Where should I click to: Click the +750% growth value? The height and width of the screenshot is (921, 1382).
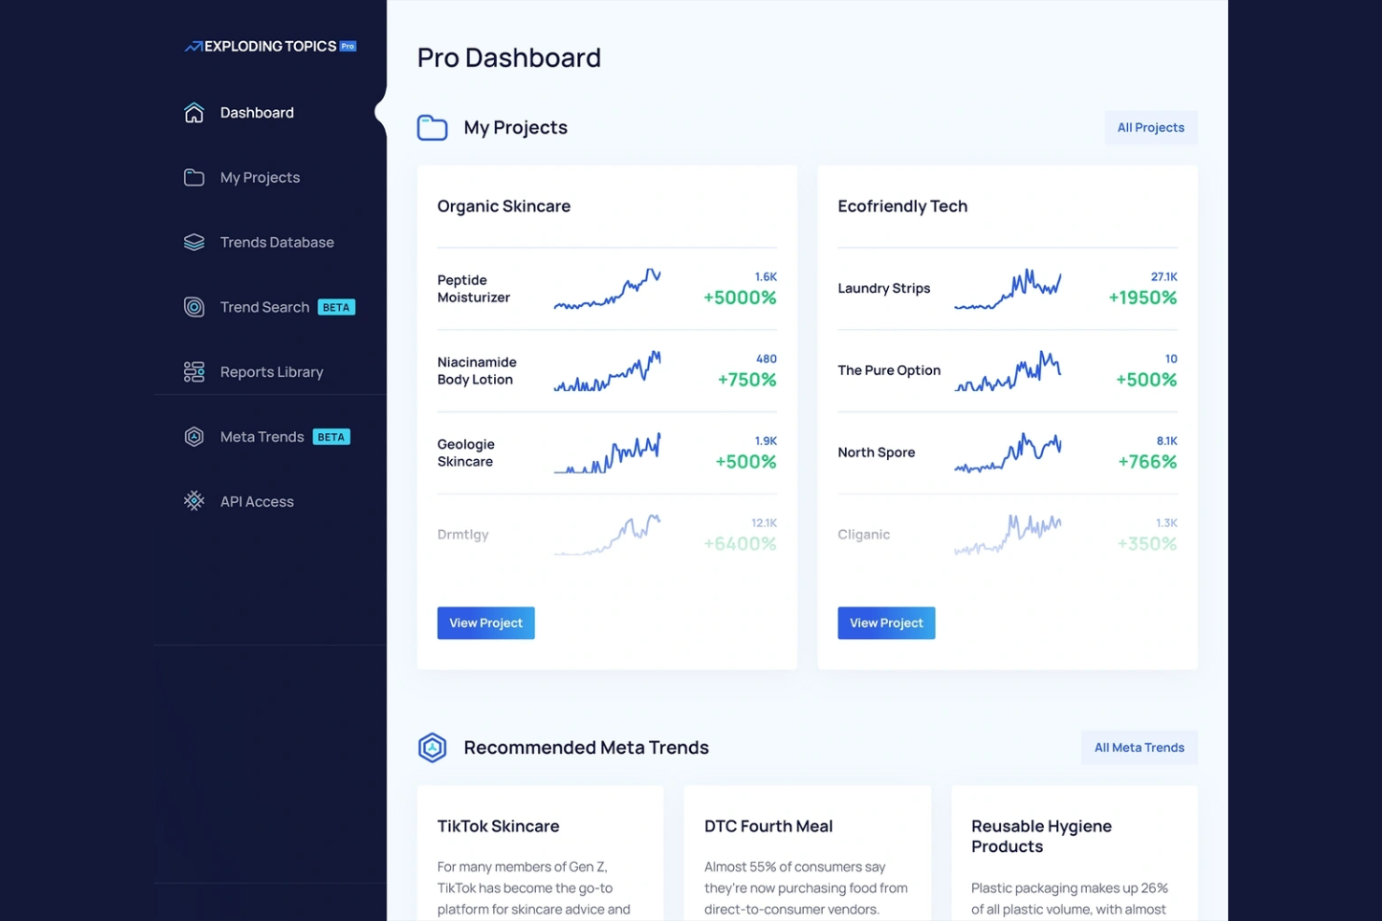pyautogui.click(x=747, y=380)
